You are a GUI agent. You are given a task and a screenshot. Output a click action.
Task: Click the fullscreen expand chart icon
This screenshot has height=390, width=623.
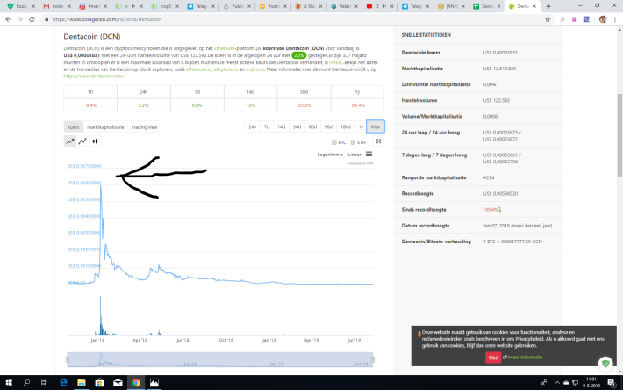click(x=379, y=141)
